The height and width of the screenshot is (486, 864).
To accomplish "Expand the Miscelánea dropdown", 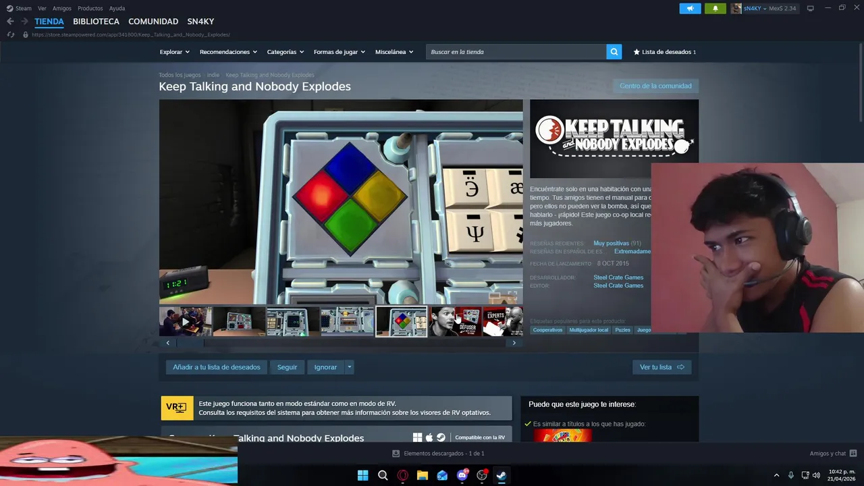I will coord(394,52).
